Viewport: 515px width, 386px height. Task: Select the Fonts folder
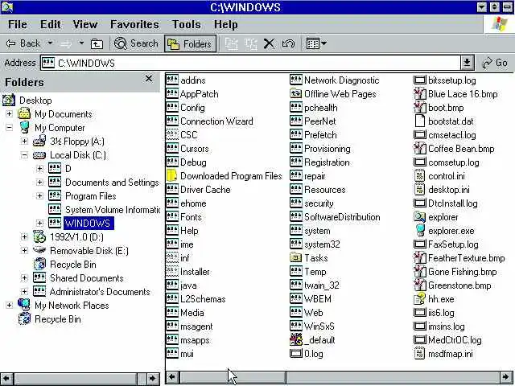click(191, 217)
